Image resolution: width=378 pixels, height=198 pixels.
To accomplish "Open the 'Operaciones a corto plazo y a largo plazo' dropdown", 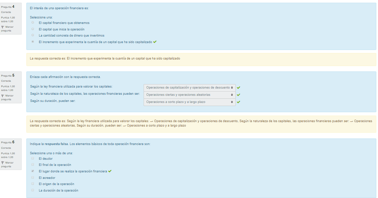I will pos(189,102).
